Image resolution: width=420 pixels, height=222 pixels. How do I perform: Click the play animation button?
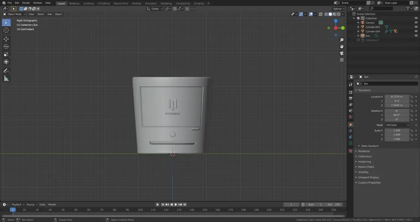coord(176,205)
